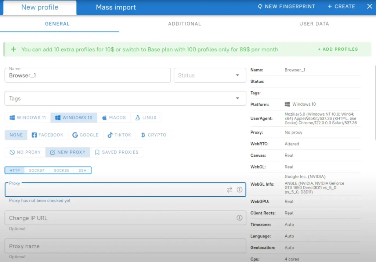Click 'No proxy' value in summary
The image size is (376, 262).
(293, 132)
